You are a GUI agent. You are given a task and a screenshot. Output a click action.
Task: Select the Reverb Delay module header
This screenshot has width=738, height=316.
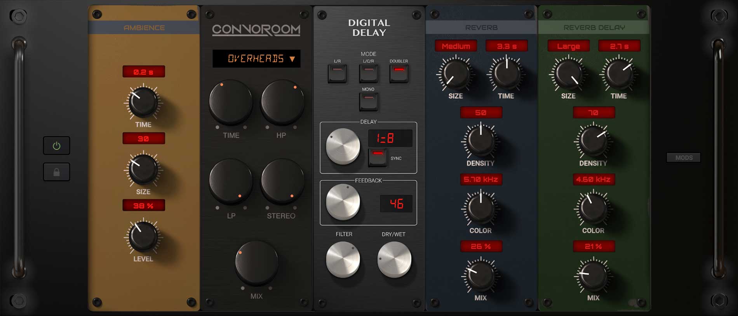coord(594,28)
